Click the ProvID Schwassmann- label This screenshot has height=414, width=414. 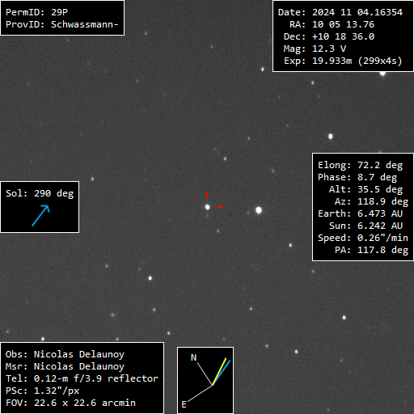coord(62,24)
